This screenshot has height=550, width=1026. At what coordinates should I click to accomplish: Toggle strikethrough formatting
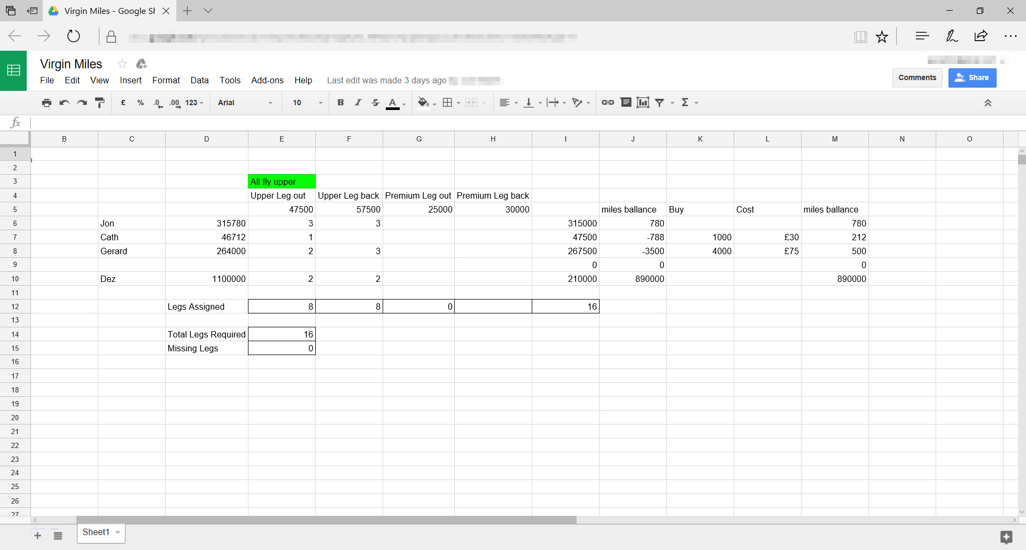[x=375, y=103]
